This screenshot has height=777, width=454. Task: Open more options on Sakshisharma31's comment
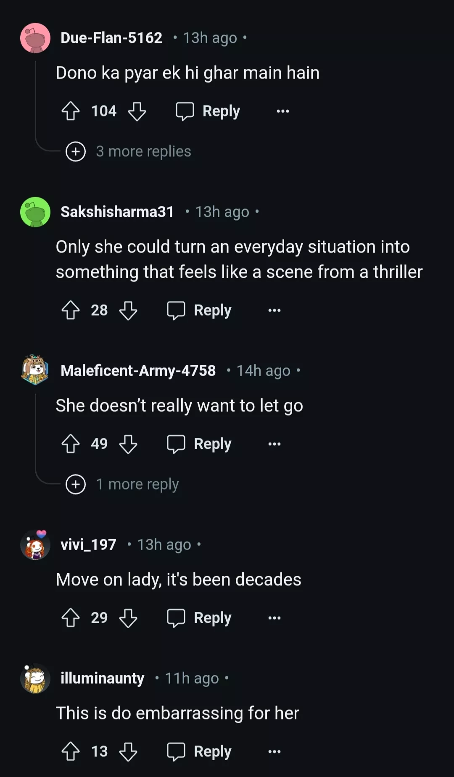[x=275, y=311]
